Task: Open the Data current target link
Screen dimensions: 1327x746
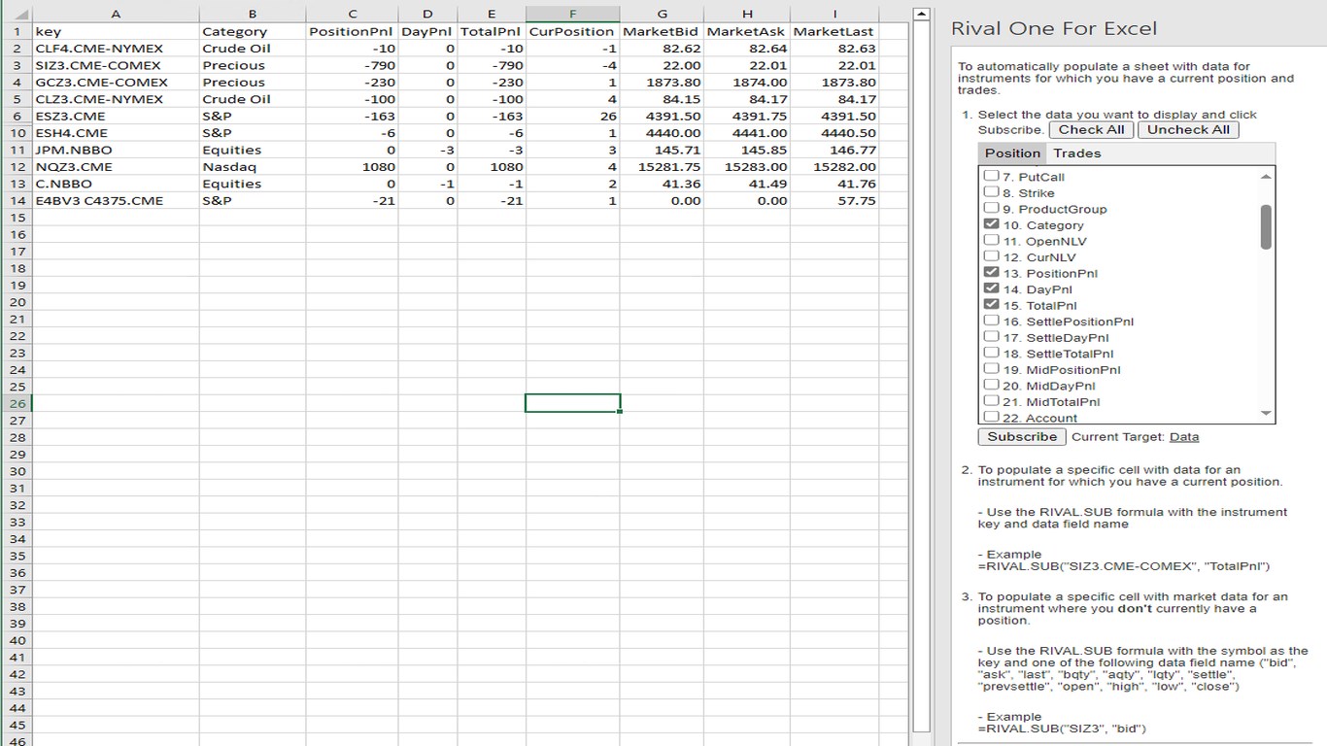Action: point(1184,437)
